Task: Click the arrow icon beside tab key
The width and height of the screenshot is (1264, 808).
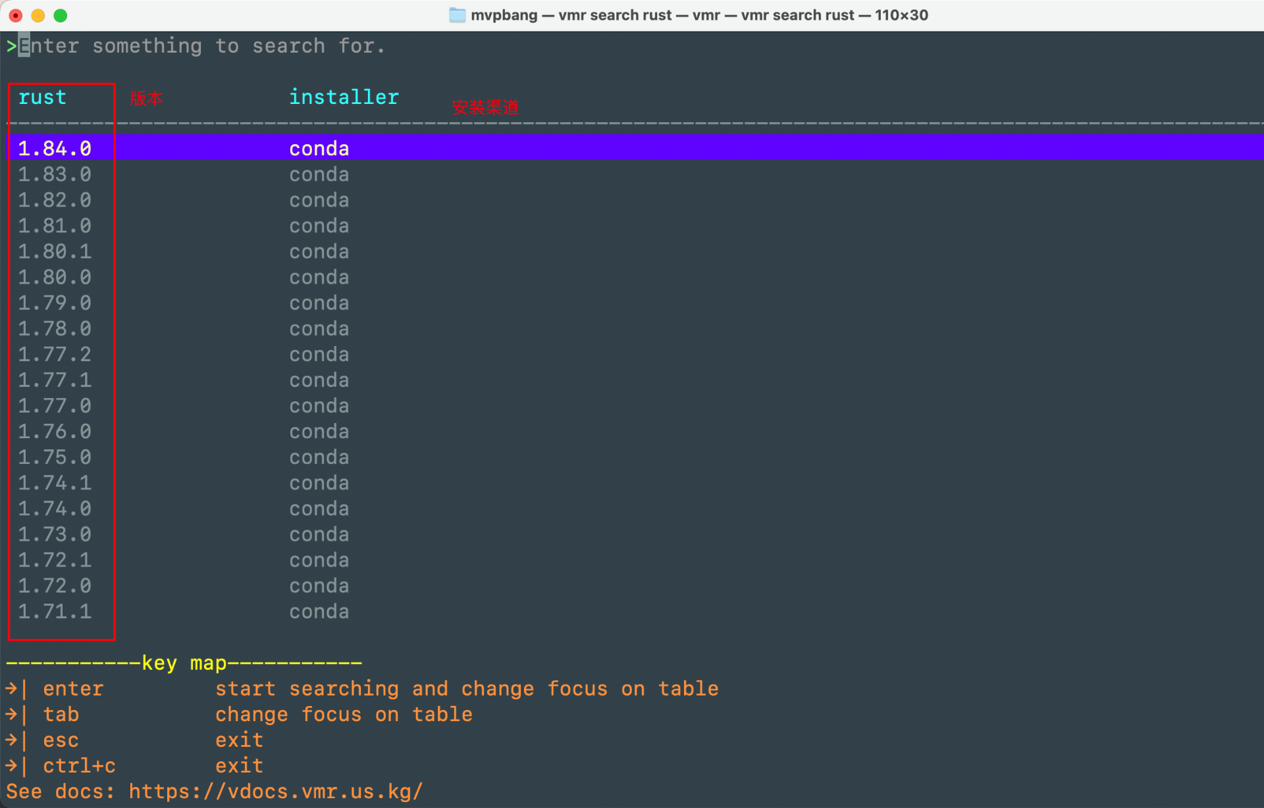Action: point(12,714)
